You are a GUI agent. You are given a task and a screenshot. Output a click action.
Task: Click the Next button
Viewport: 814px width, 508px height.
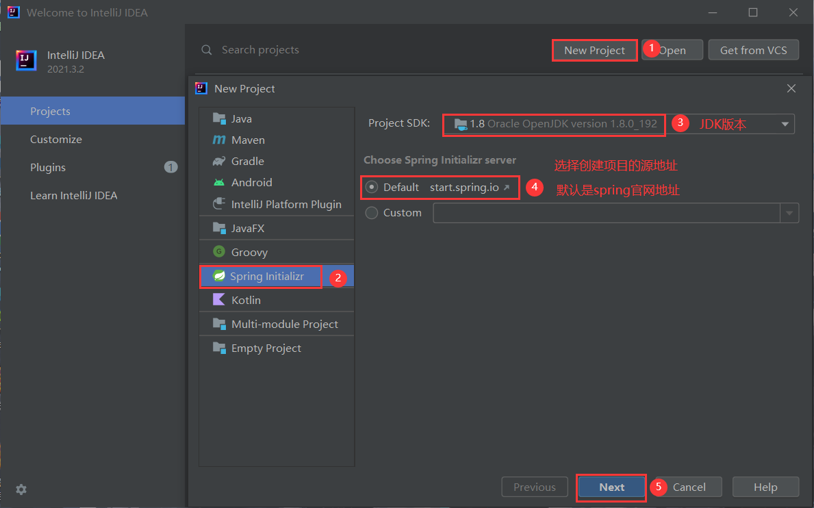(611, 487)
